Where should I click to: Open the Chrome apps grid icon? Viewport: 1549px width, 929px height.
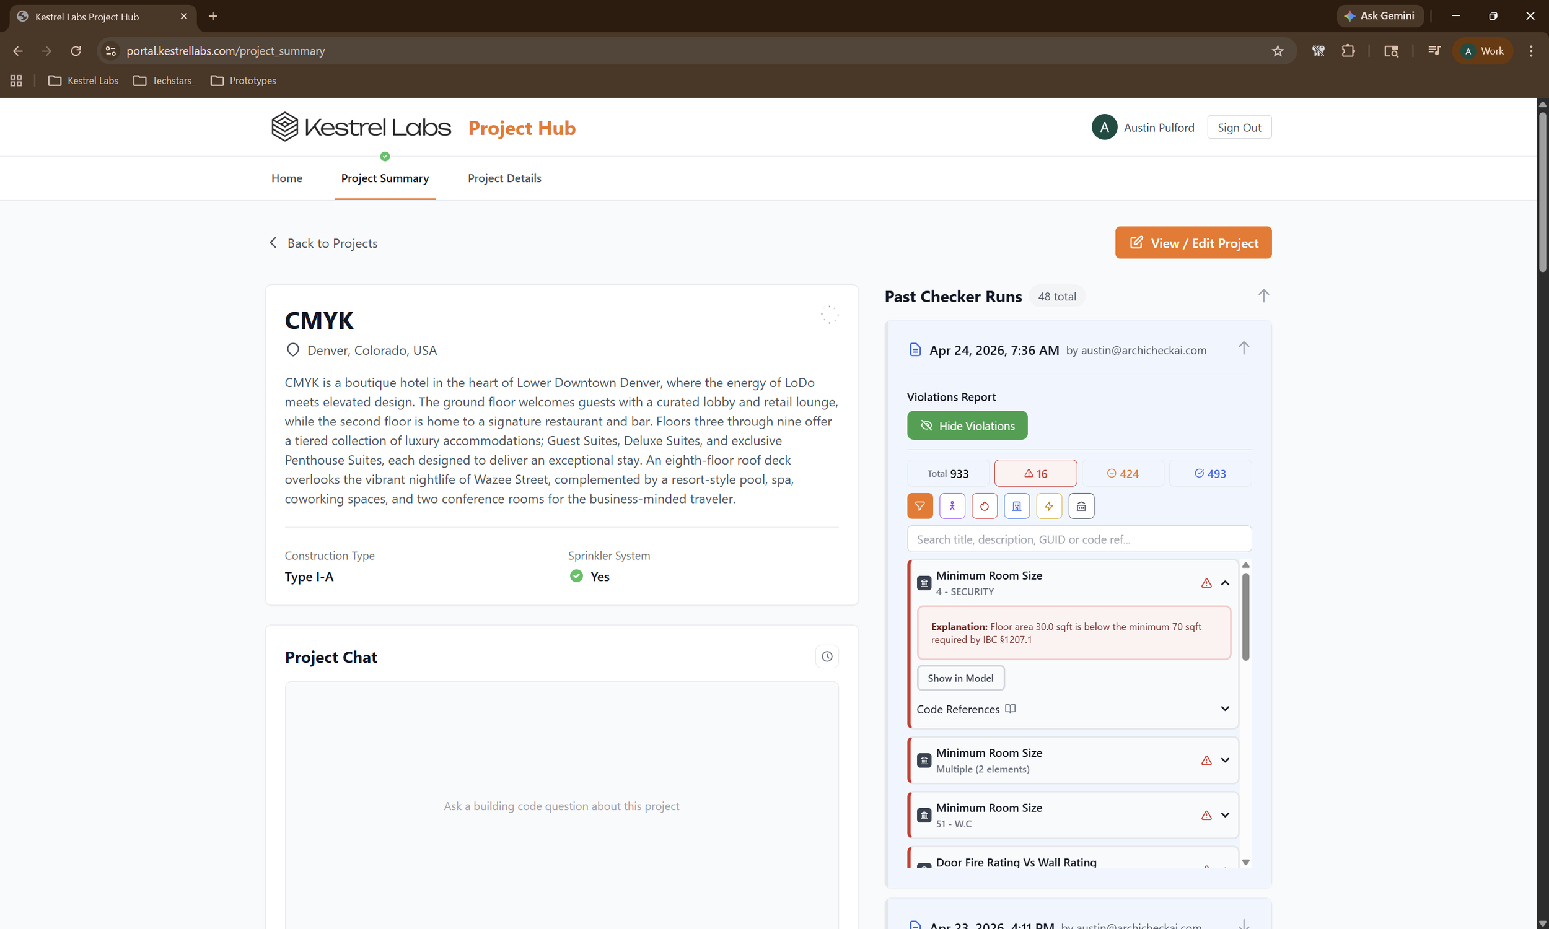coord(16,80)
